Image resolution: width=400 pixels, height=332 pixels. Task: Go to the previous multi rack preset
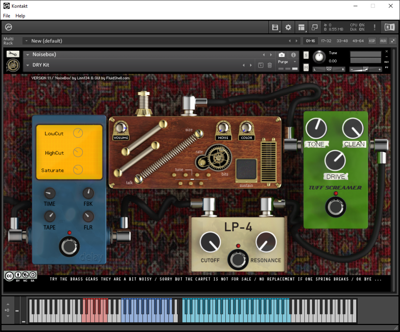pos(289,41)
